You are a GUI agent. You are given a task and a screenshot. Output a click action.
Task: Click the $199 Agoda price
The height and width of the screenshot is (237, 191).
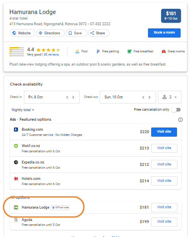(144, 222)
